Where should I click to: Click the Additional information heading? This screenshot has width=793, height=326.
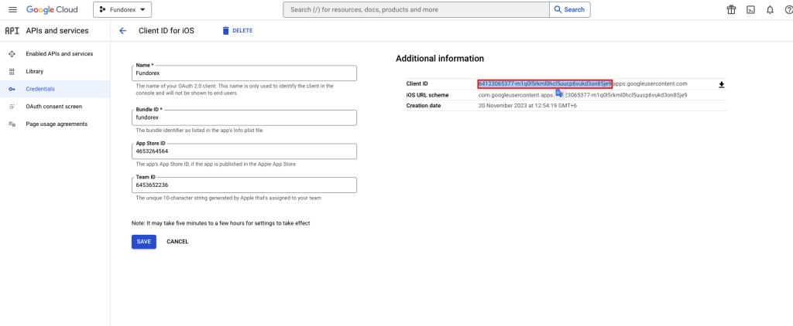(440, 59)
